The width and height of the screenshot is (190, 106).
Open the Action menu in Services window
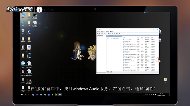pos(103,32)
